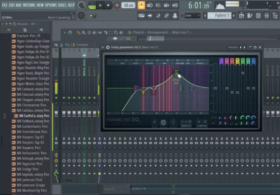Go to previous EQ preset arrow
The image size is (280, 195).
[x=240, y=47]
